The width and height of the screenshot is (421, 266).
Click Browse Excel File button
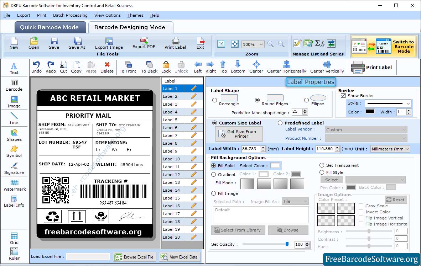coord(135,257)
